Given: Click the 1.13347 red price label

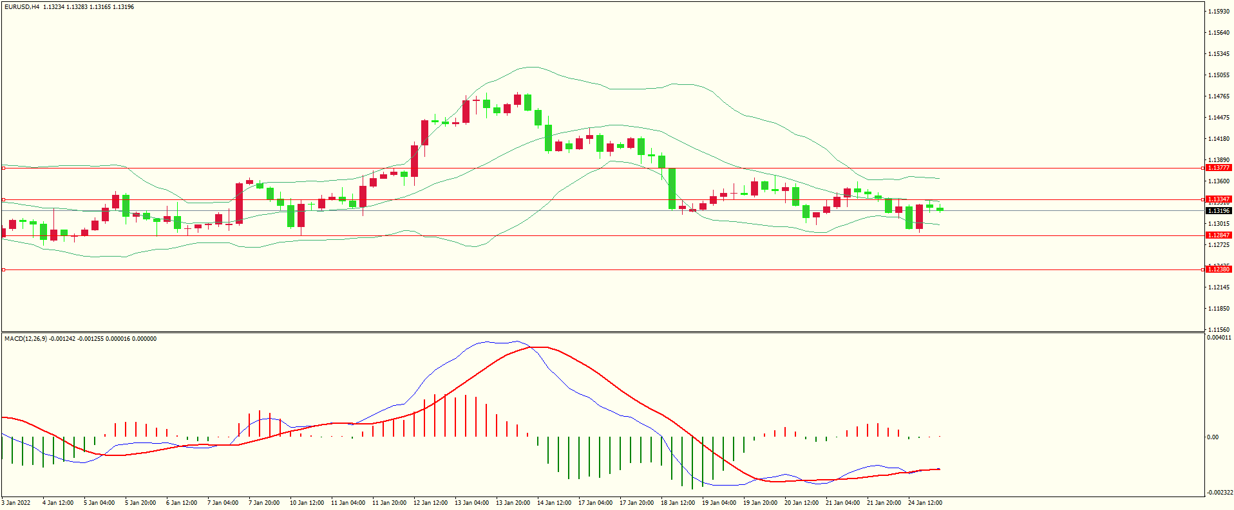Looking at the screenshot, I should [1219, 199].
